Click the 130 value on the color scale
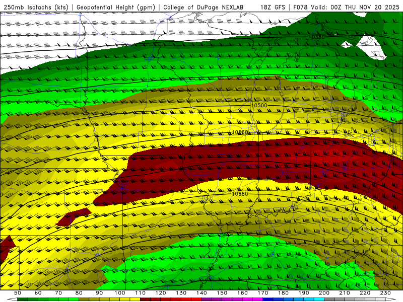Viewport: 403px width, 302px height. pos(181,293)
